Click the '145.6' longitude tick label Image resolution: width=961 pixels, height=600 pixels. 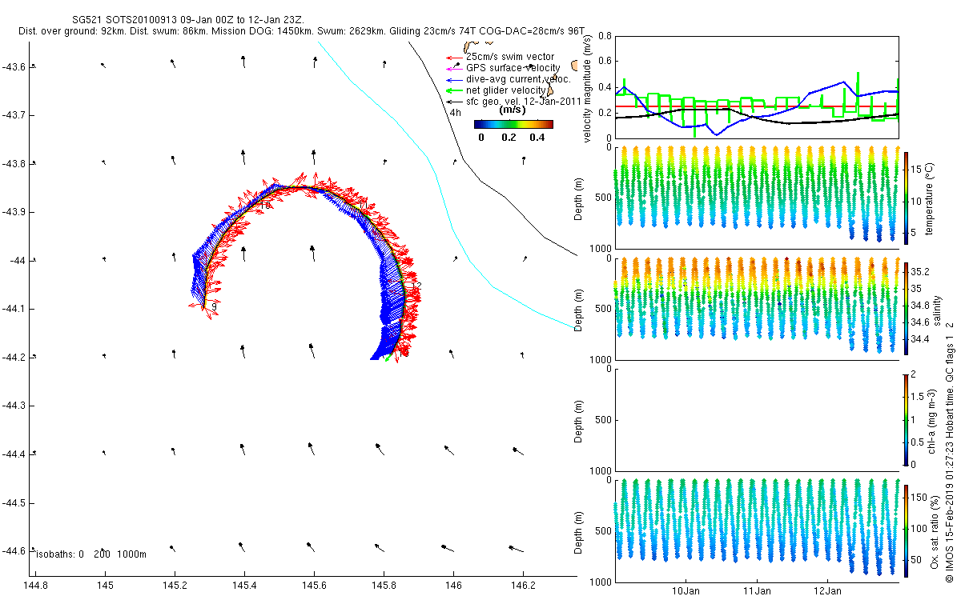coord(314,585)
